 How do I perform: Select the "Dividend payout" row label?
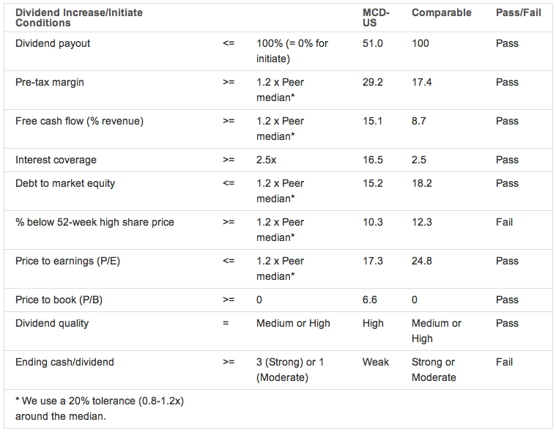pos(53,43)
